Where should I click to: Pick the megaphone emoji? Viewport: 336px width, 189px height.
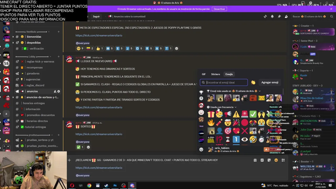coord(228,114)
